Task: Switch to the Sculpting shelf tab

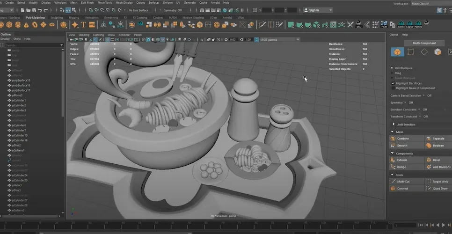Action: [57, 18]
